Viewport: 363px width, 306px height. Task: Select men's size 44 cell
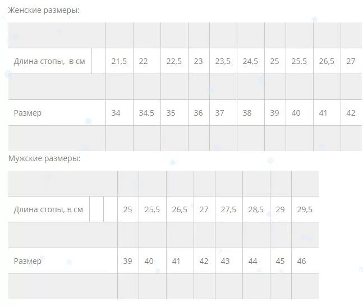[x=252, y=261]
